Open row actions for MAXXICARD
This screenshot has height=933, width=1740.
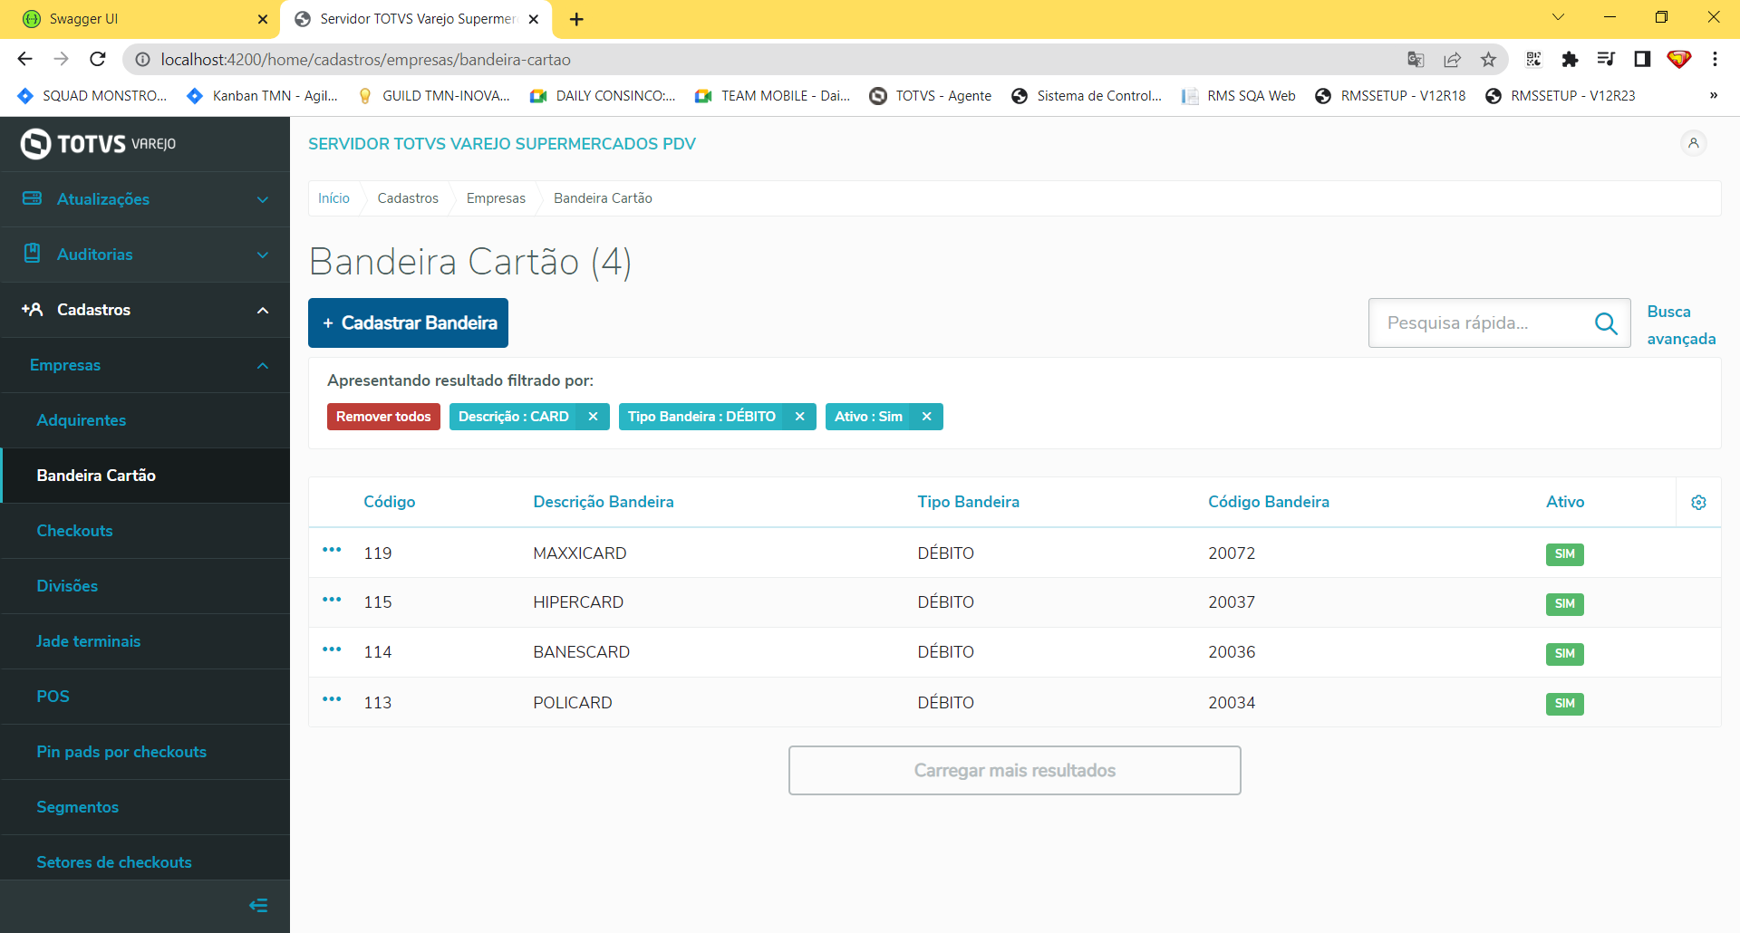pyautogui.click(x=332, y=550)
